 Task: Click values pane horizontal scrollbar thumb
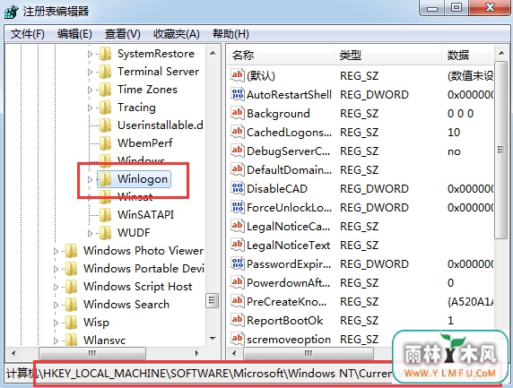(309, 353)
